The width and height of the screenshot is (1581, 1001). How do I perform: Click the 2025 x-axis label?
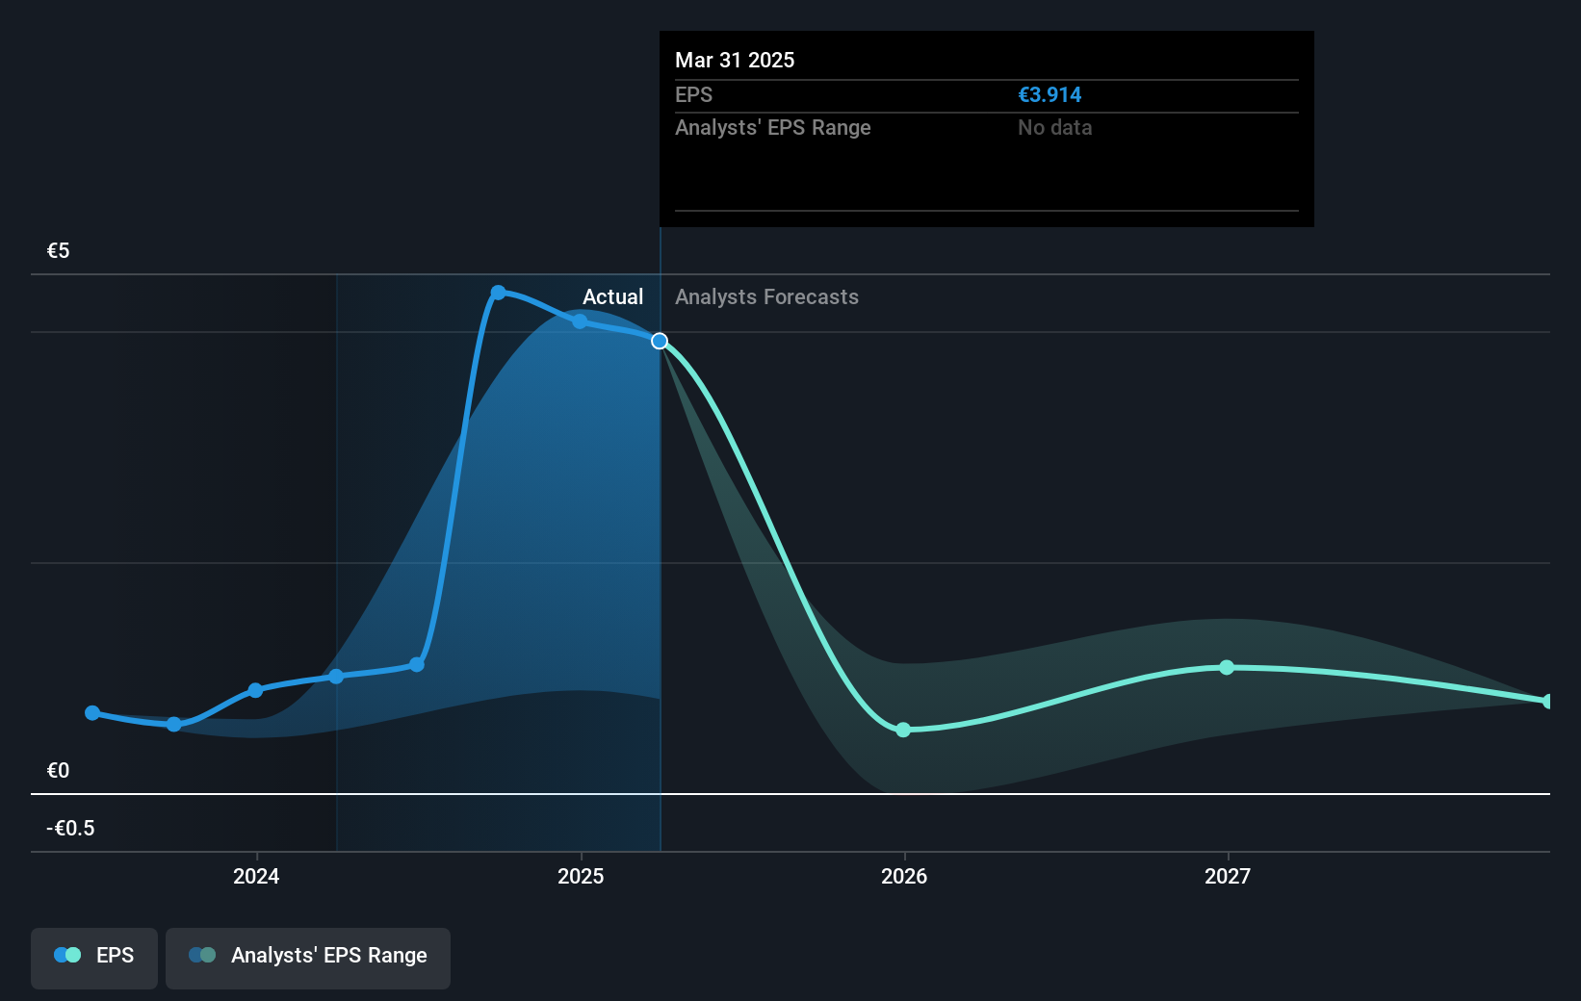[x=581, y=876]
